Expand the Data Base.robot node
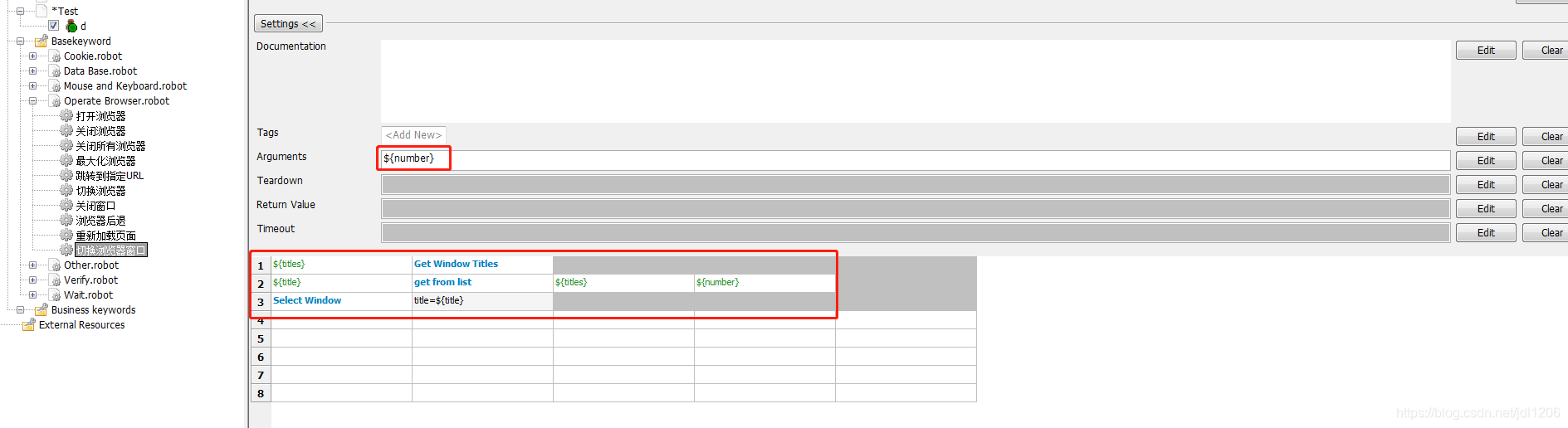Screen dimensions: 1568x428 [x=32, y=71]
